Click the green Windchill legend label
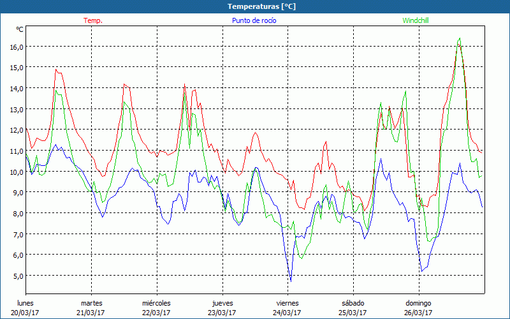Screen dimensions: 510x319 click(x=416, y=20)
